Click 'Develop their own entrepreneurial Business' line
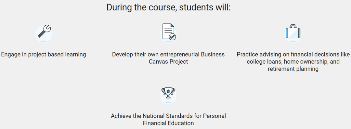Viewport: 351px width, 129px height. click(x=168, y=54)
